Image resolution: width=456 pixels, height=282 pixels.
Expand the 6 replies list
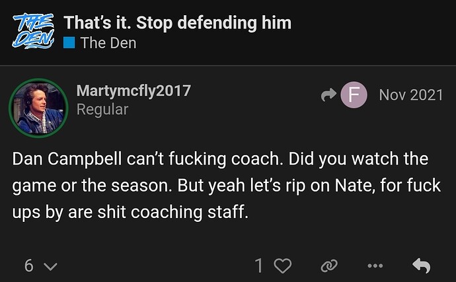[29, 266]
